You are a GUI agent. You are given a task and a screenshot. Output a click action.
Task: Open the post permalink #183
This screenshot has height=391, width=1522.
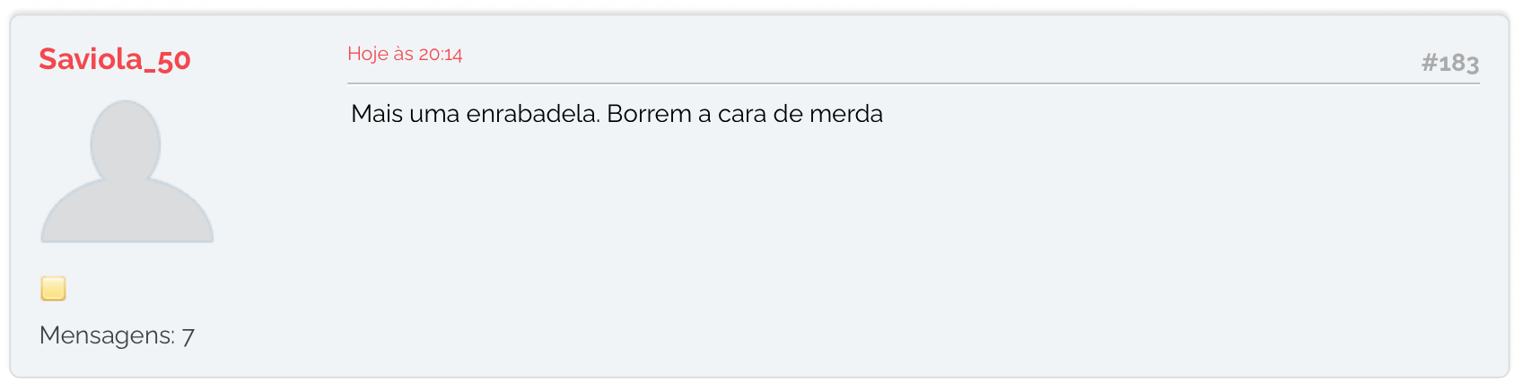1450,63
